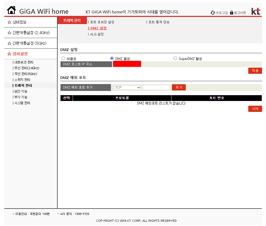Click the 프로토콜 column header

tap(122, 98)
